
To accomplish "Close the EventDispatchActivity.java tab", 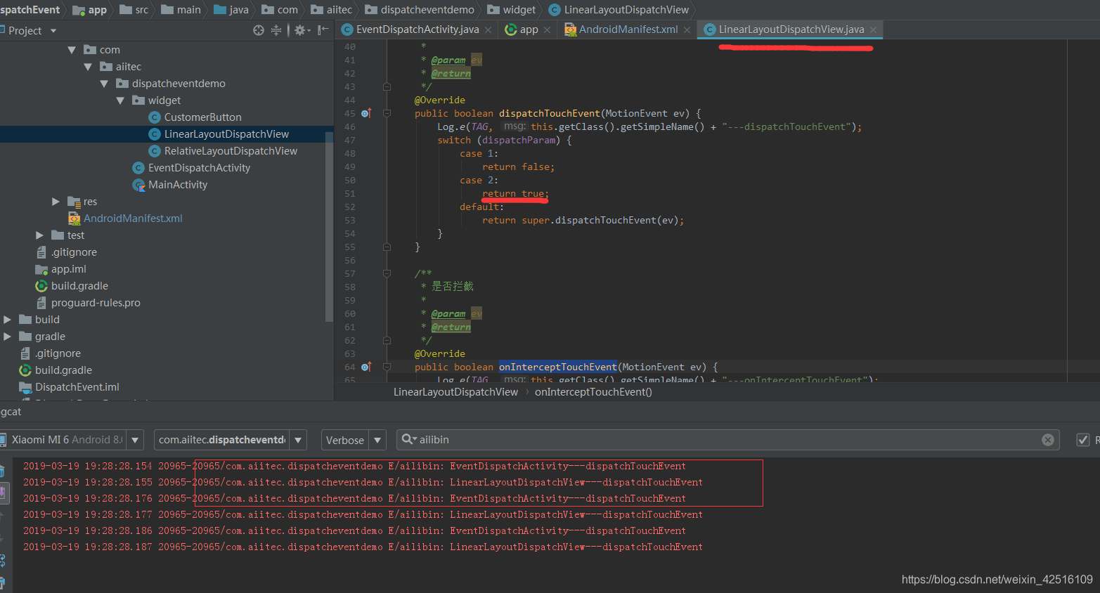I will [x=488, y=30].
